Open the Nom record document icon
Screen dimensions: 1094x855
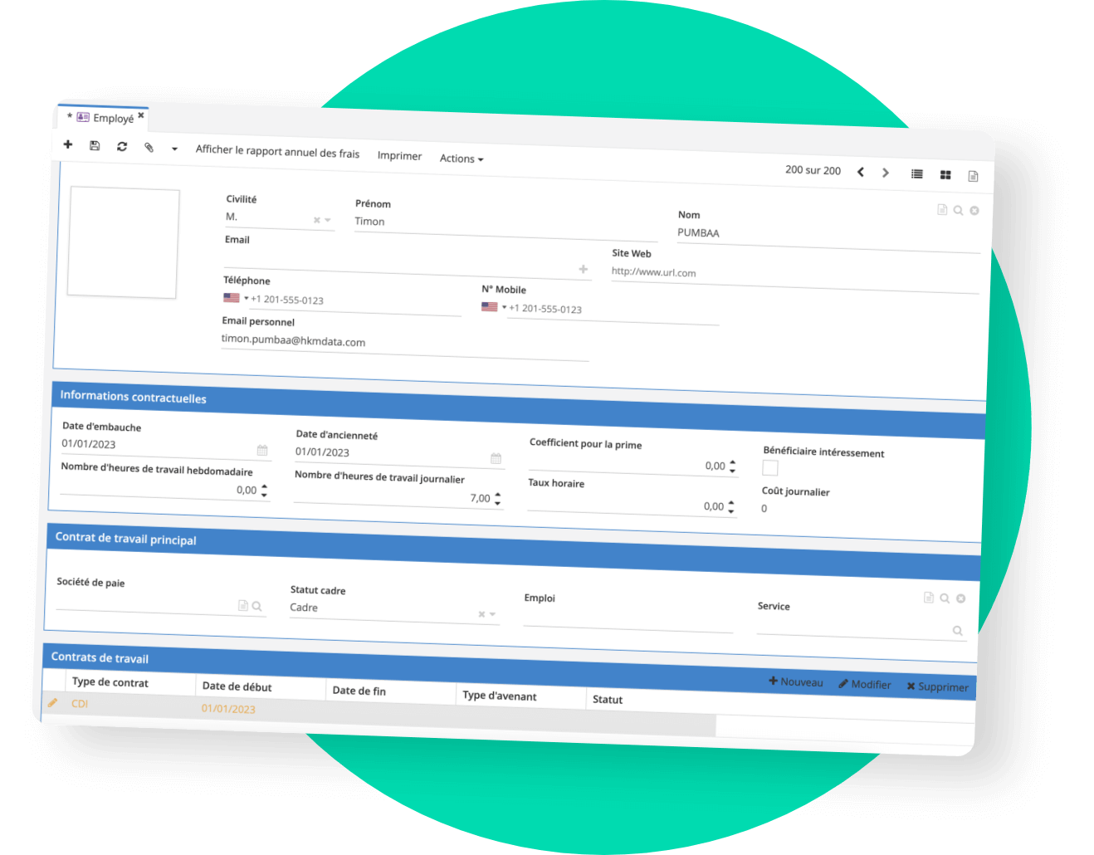pyautogui.click(x=942, y=209)
